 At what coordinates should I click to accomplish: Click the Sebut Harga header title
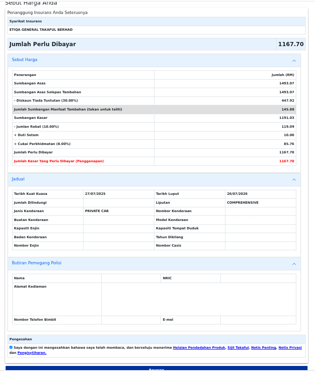click(x=24, y=60)
